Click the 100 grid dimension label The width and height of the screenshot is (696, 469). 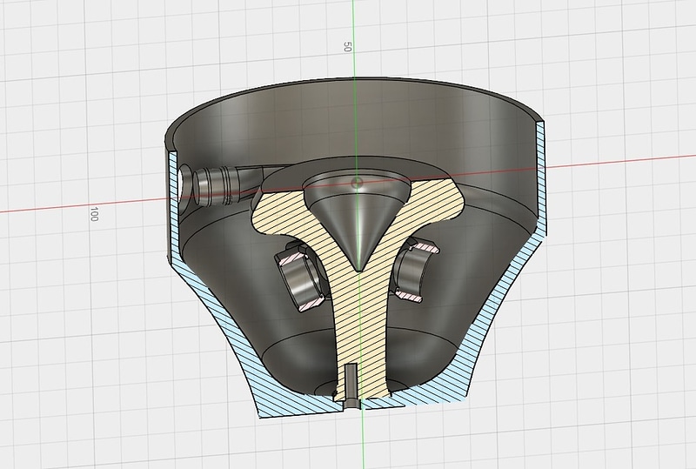[x=94, y=214]
